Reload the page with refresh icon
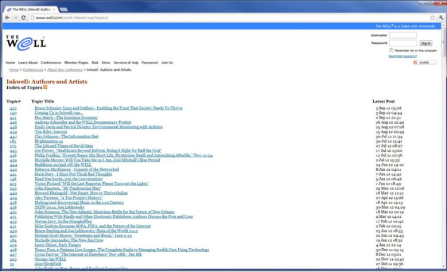The width and height of the screenshot is (447, 272). pos(24,18)
